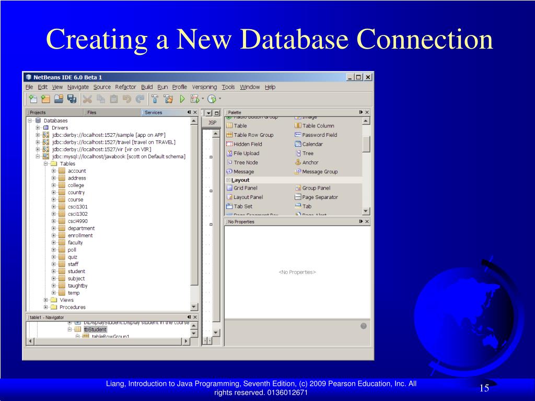Screen dimensions: 535x401
Task: Select the csci4990 table
Action: (x=77, y=221)
